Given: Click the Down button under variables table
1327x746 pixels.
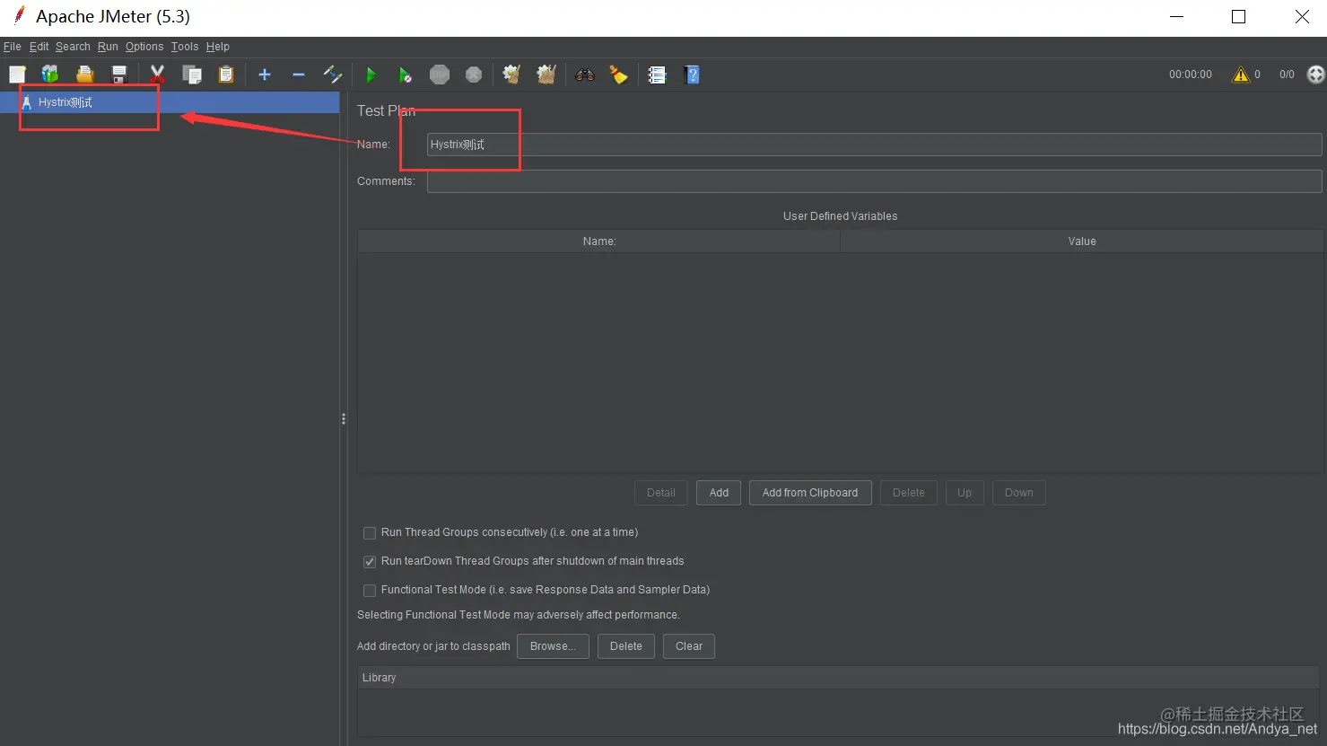Looking at the screenshot, I should (1019, 493).
